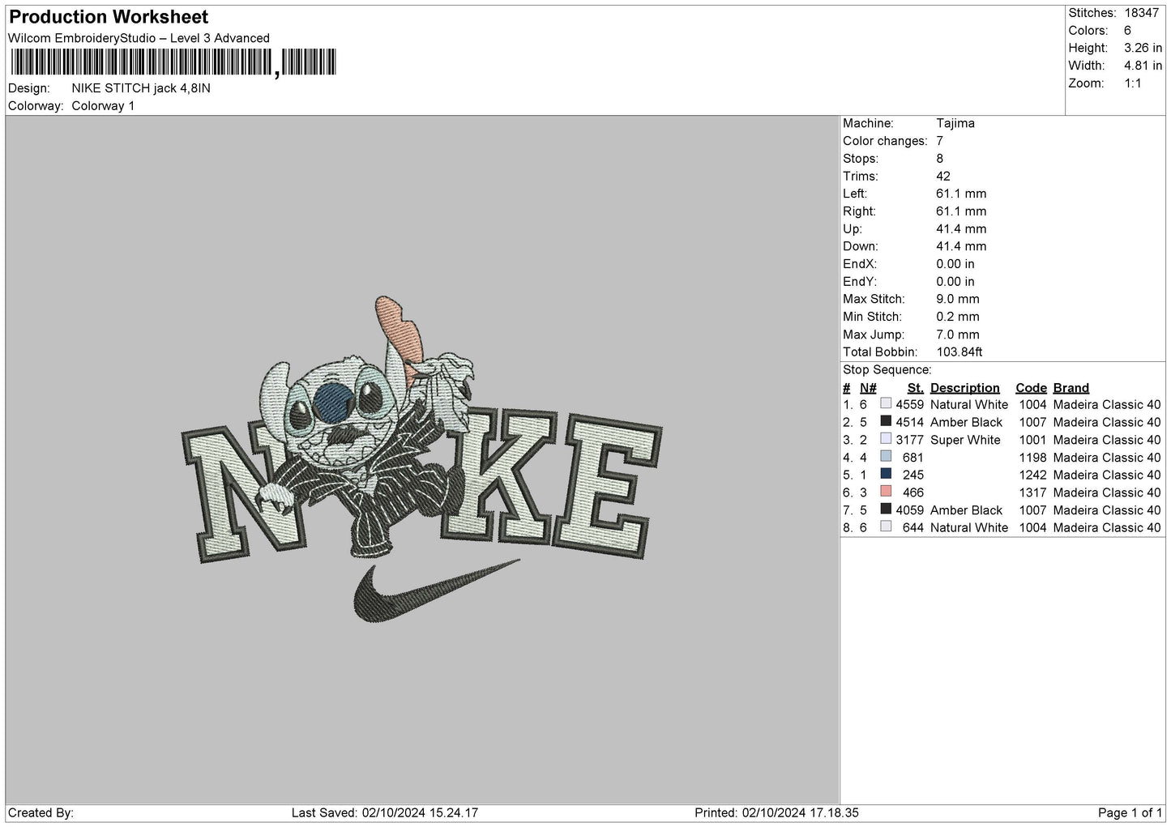Click the black swatch in stop row 7
Screen dimensions: 1171x827
(886, 509)
